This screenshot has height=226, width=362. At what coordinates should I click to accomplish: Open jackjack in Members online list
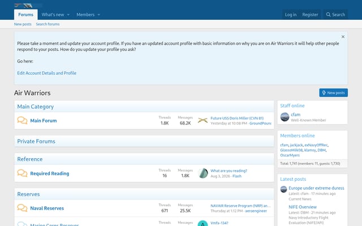296,145
